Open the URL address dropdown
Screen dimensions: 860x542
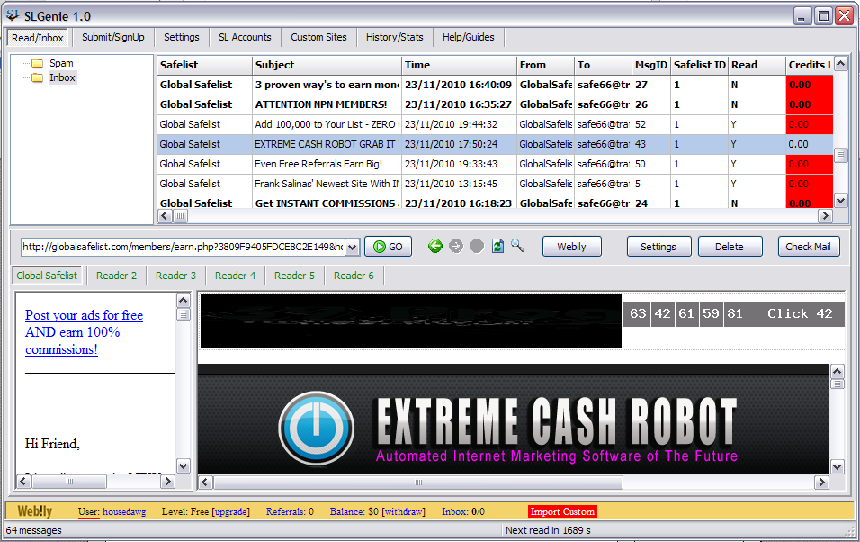tap(353, 247)
